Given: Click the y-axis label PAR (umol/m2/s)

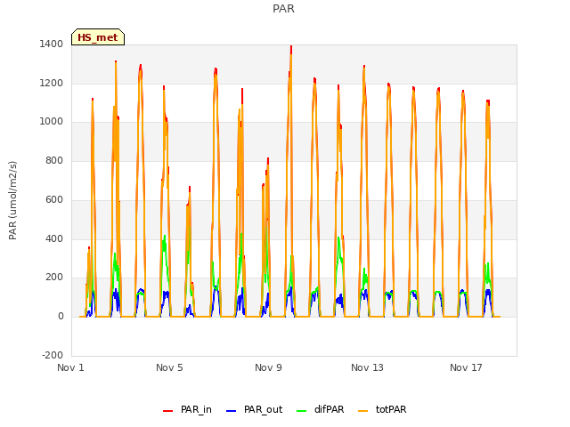Looking at the screenshot, I should pos(12,200).
